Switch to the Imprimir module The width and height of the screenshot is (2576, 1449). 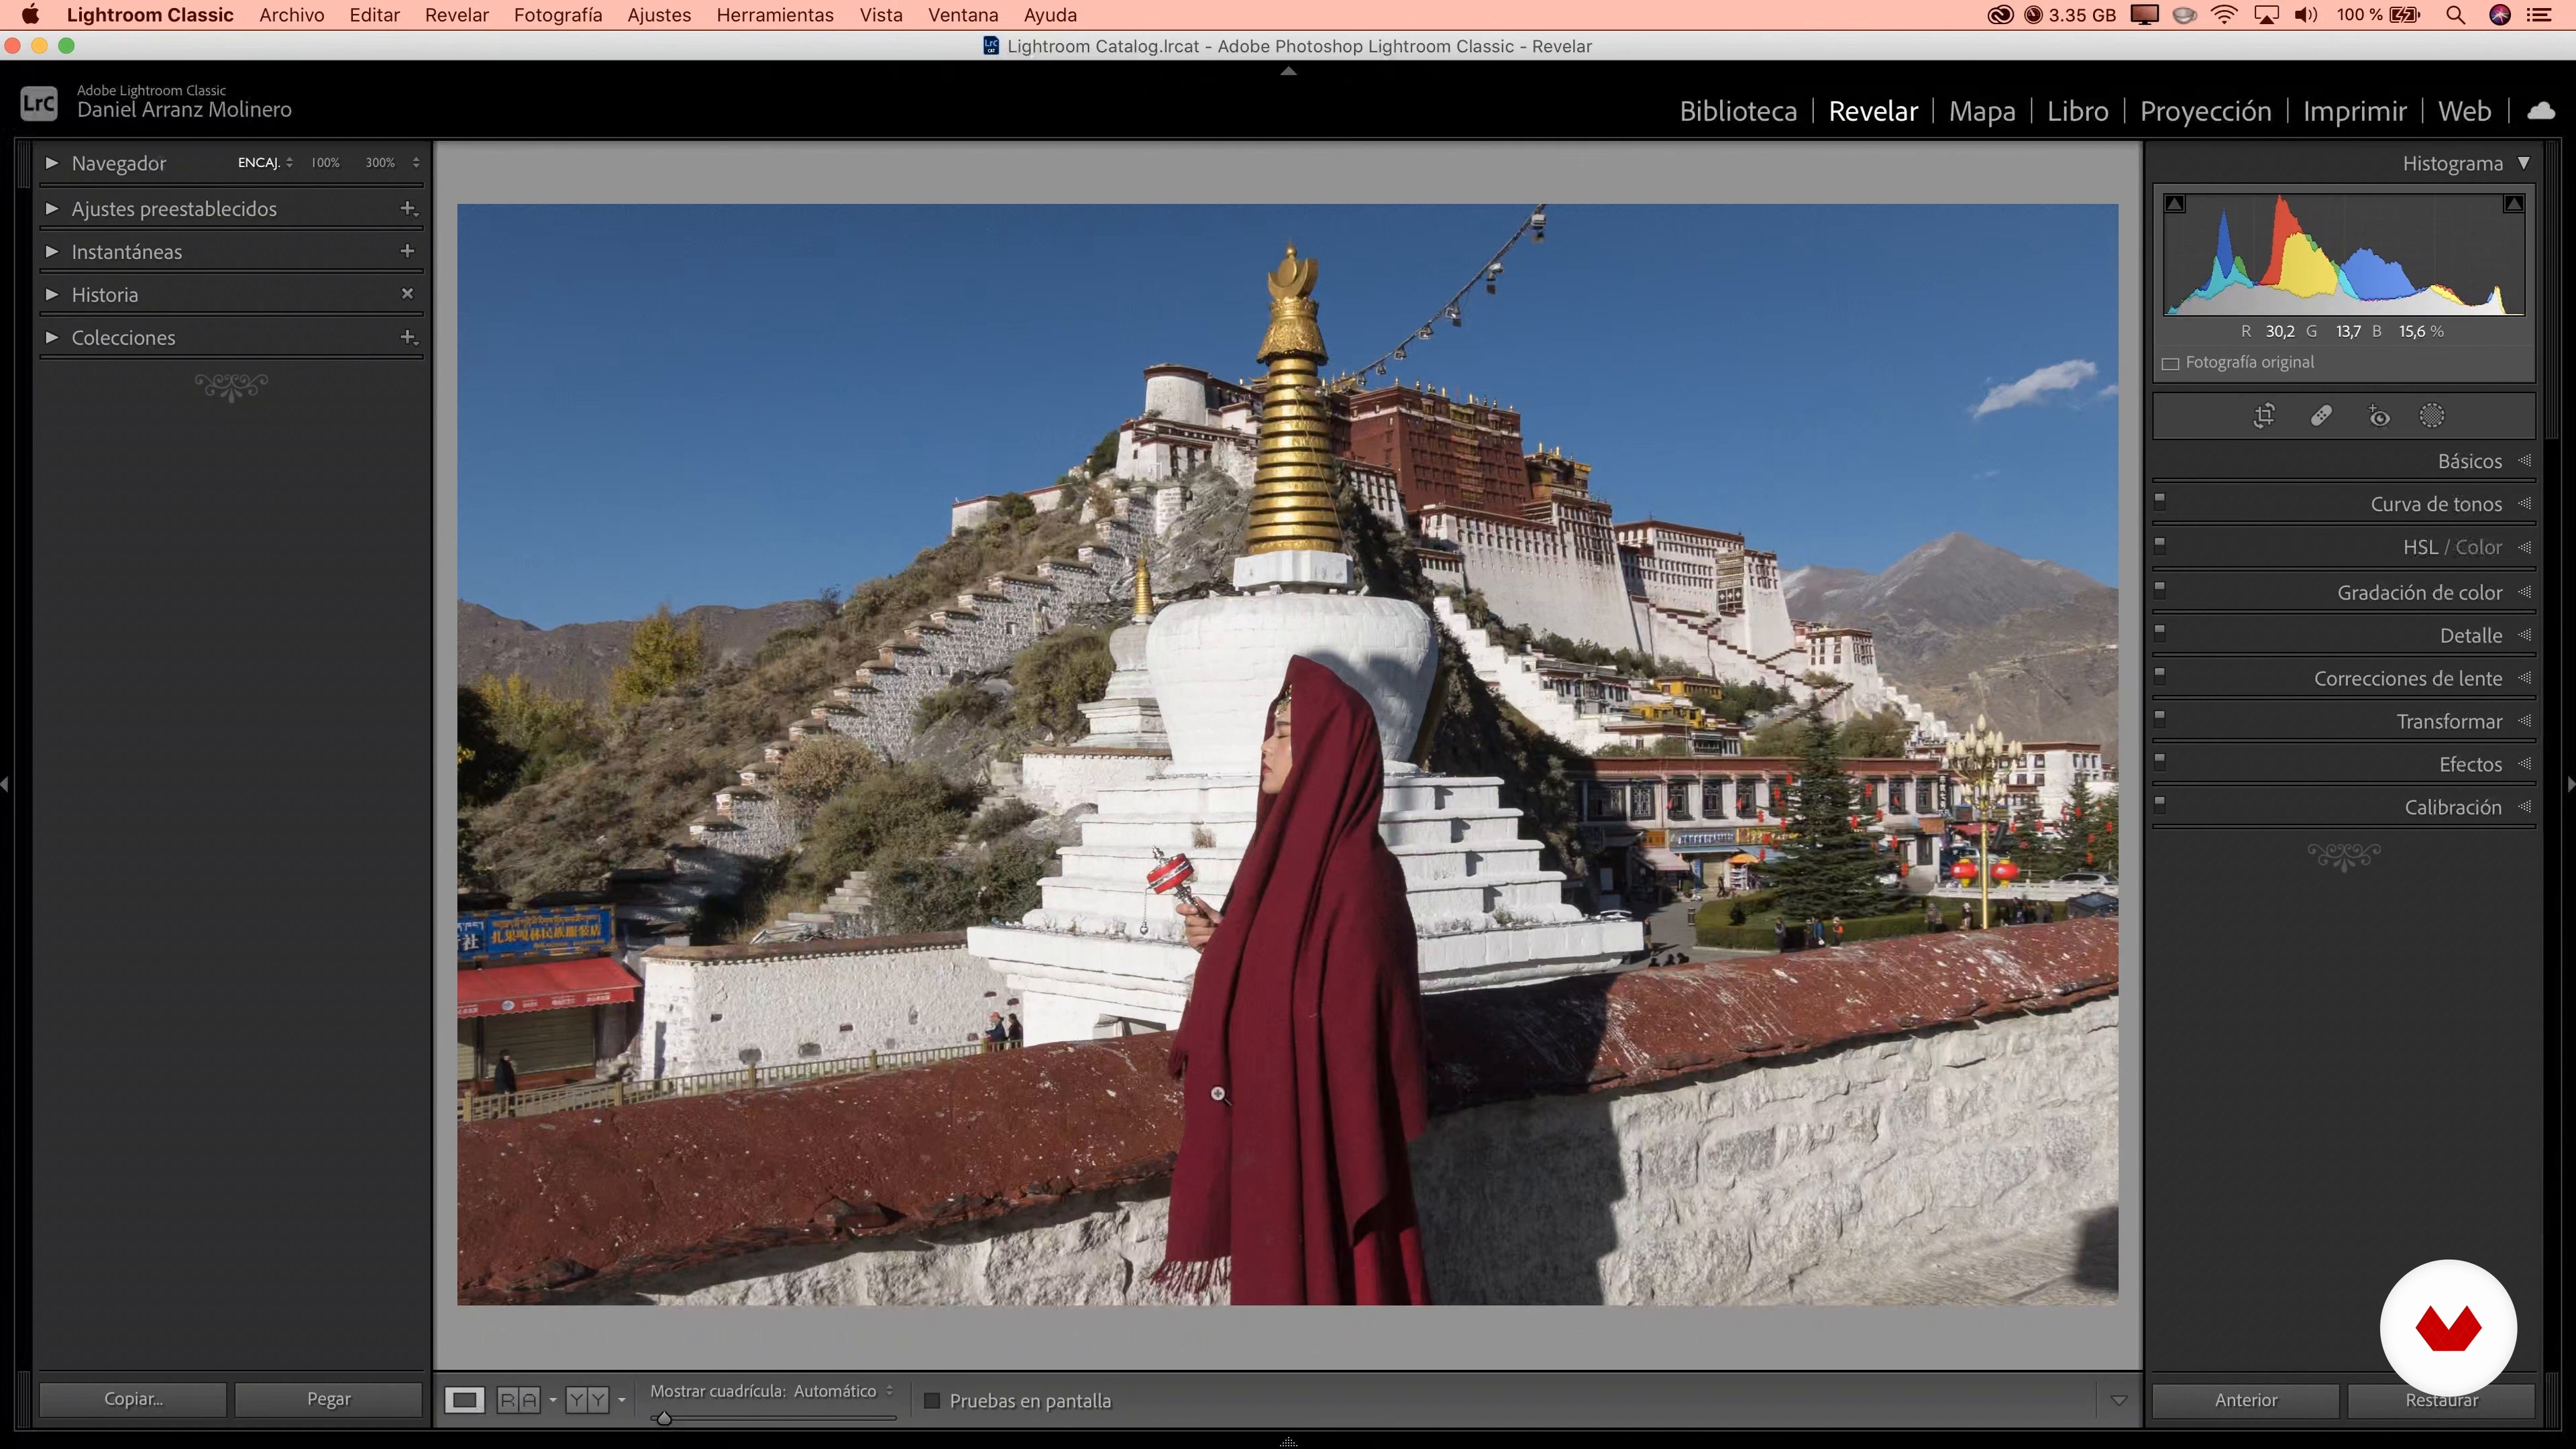pyautogui.click(x=2354, y=111)
